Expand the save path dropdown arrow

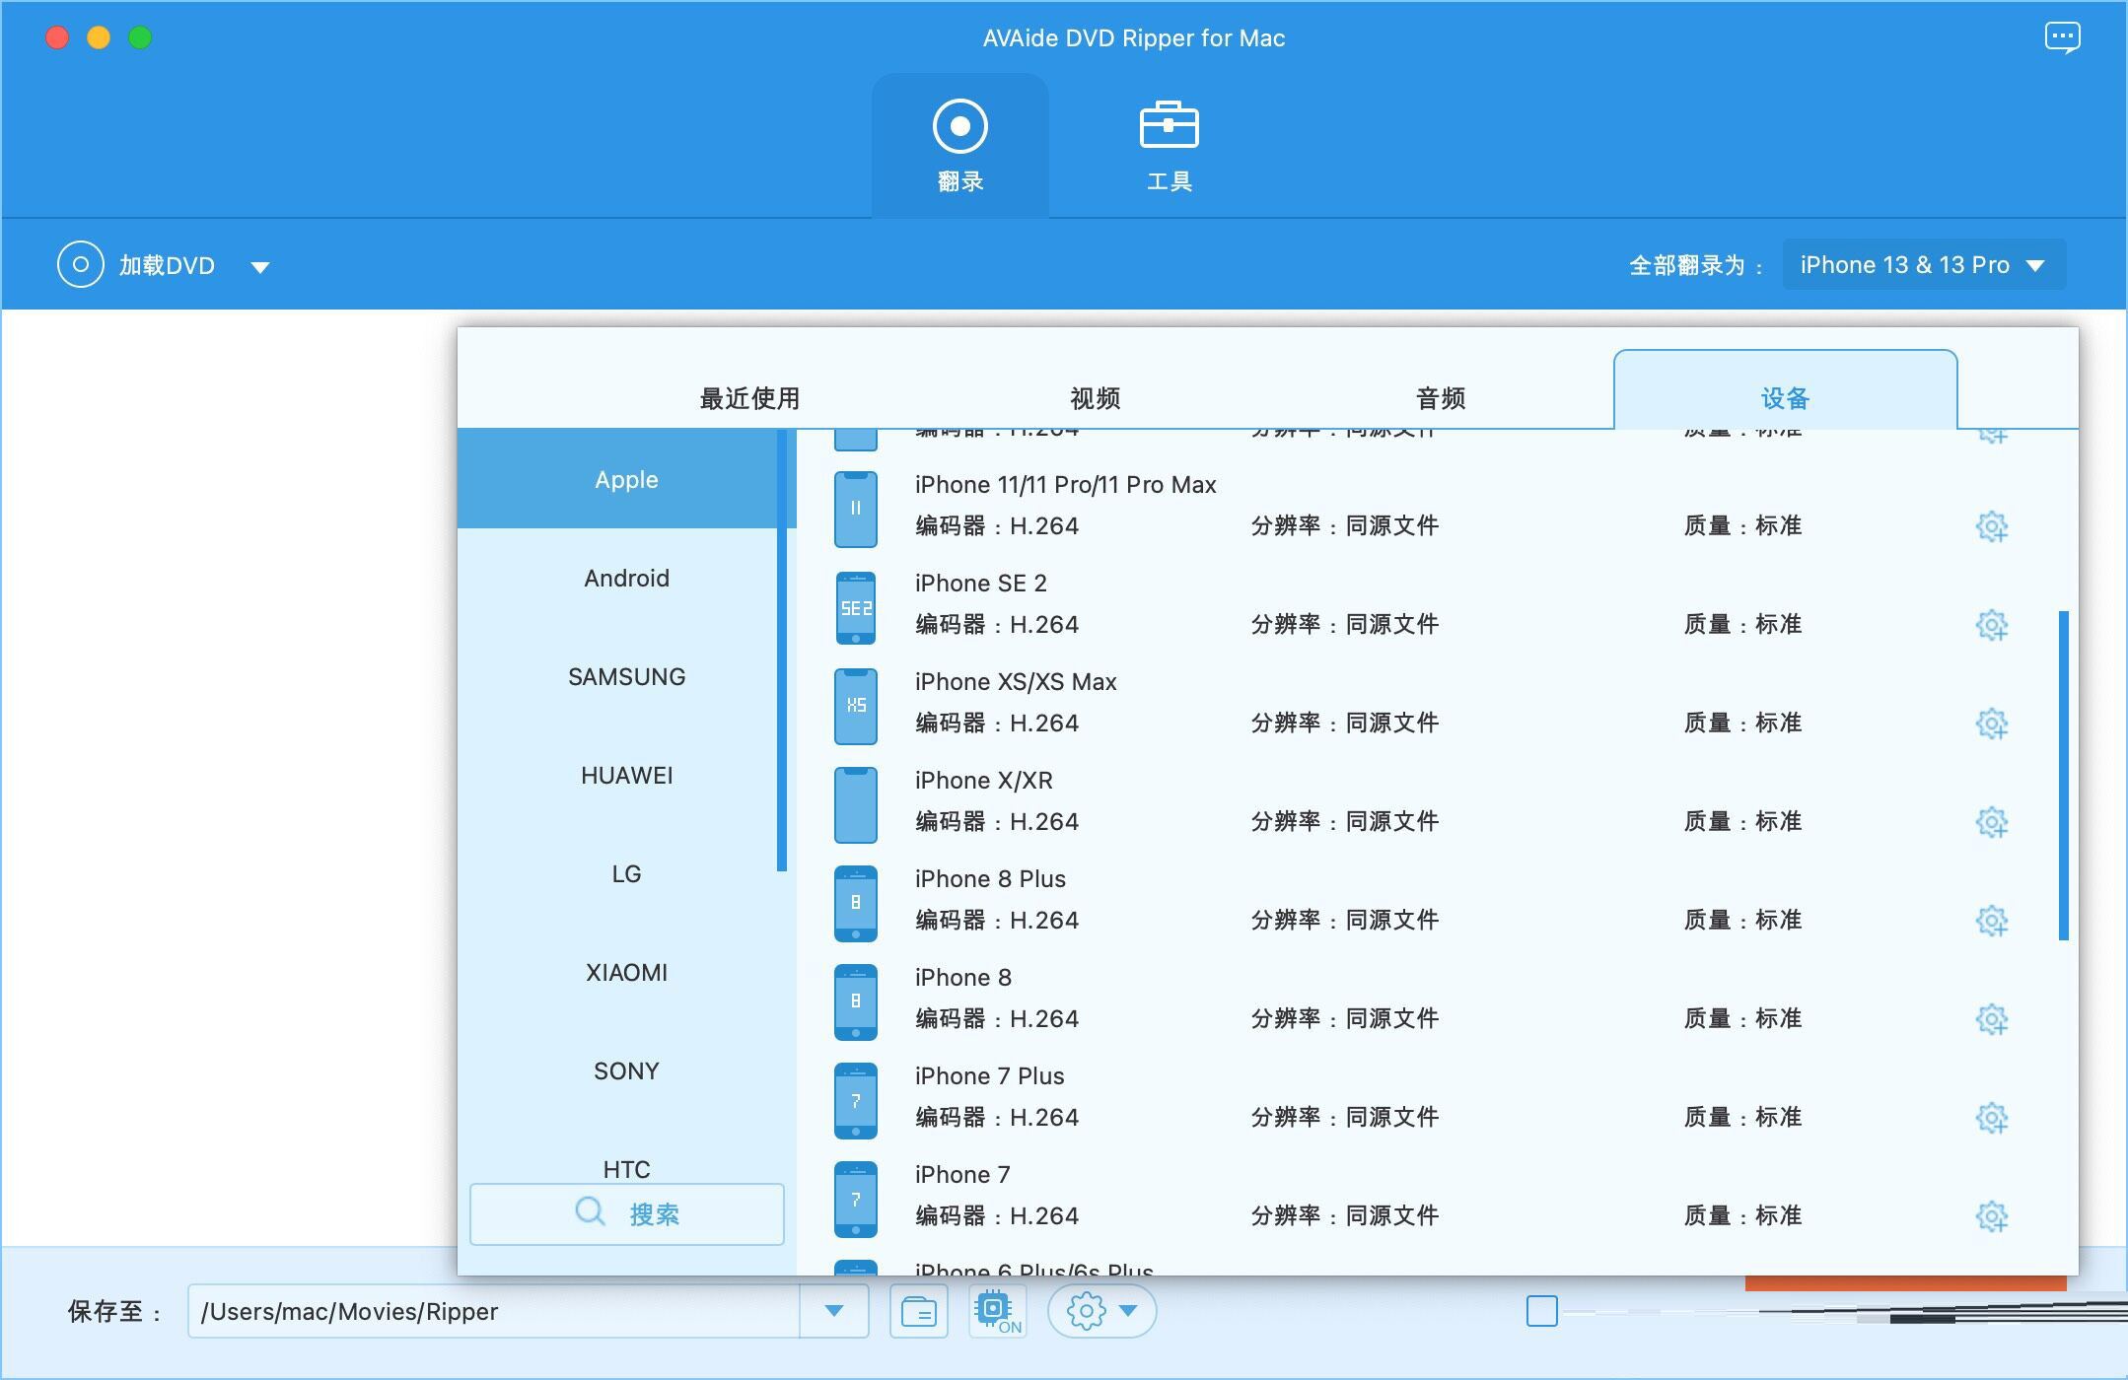click(834, 1311)
